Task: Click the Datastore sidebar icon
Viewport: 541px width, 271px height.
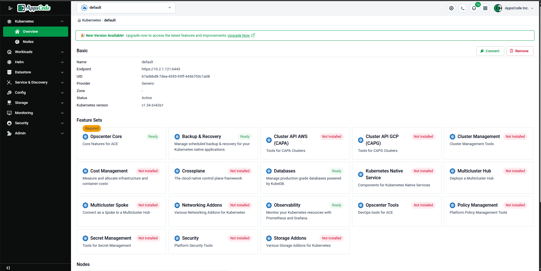Action: point(9,72)
